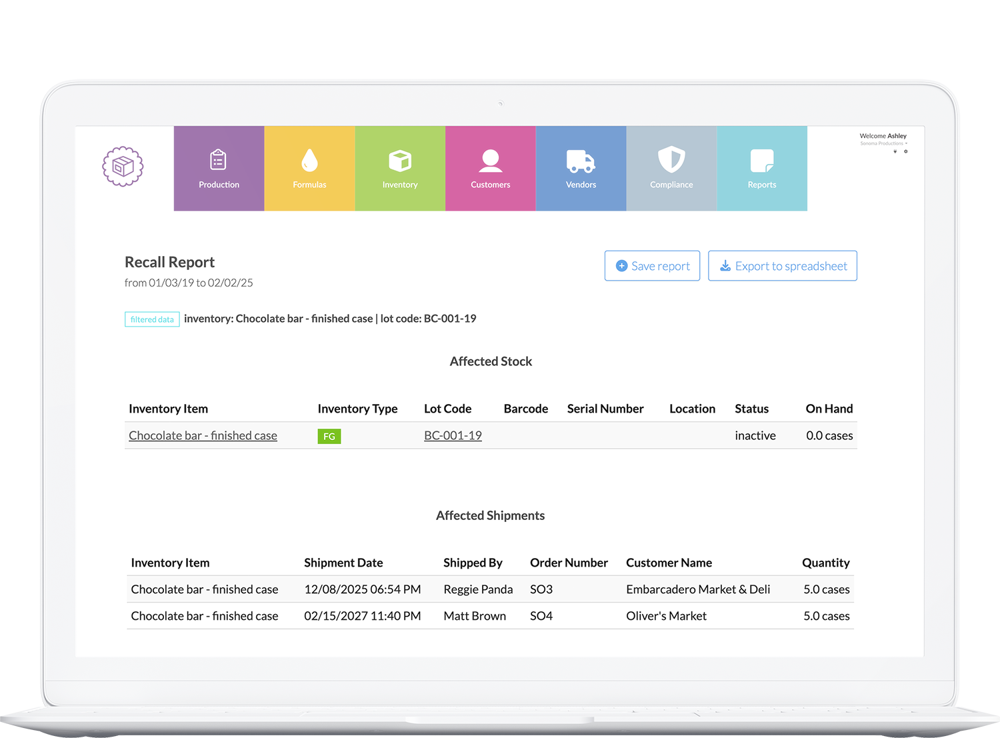Select the Formulas droplet icon
Screen dimensions: 1000x738
[309, 160]
